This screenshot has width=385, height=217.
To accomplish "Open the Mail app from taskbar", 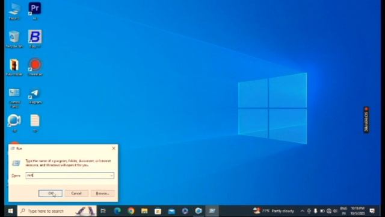I will [171, 211].
